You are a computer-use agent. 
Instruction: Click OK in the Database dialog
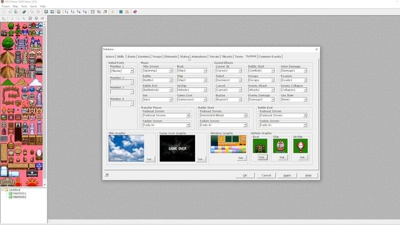click(245, 175)
